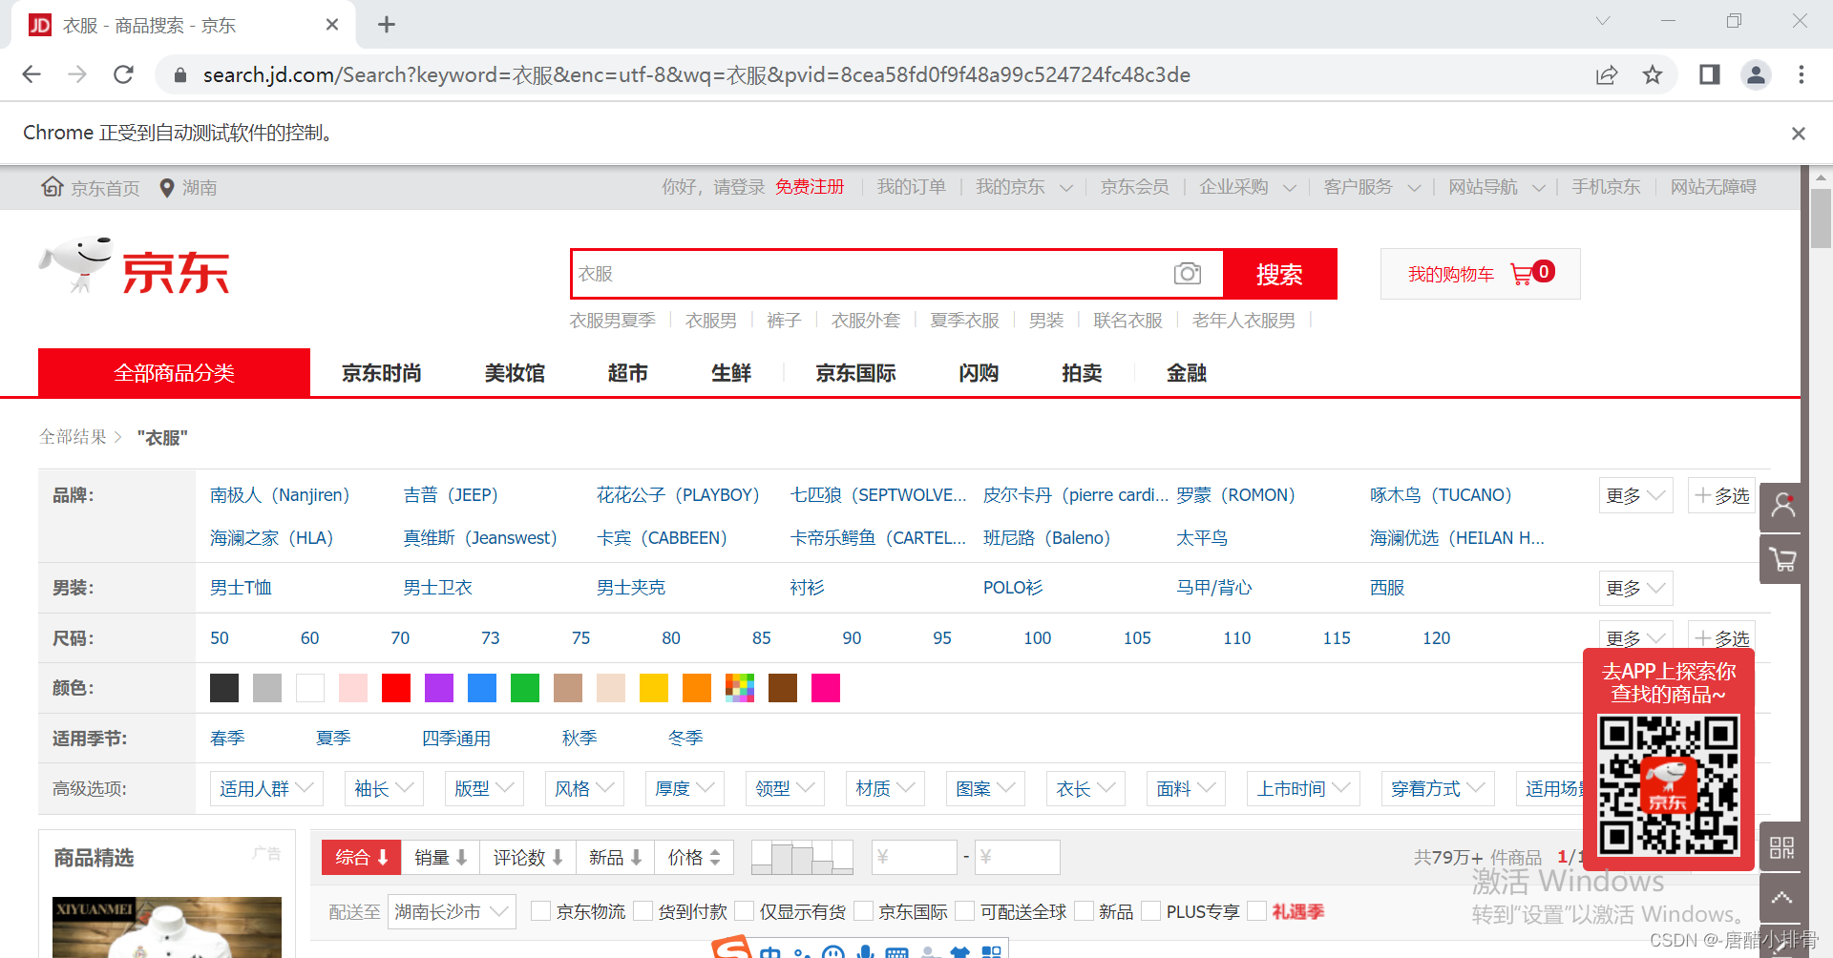Image resolution: width=1833 pixels, height=958 pixels.
Task: Dismiss the automation control infobar
Action: coord(1799,134)
